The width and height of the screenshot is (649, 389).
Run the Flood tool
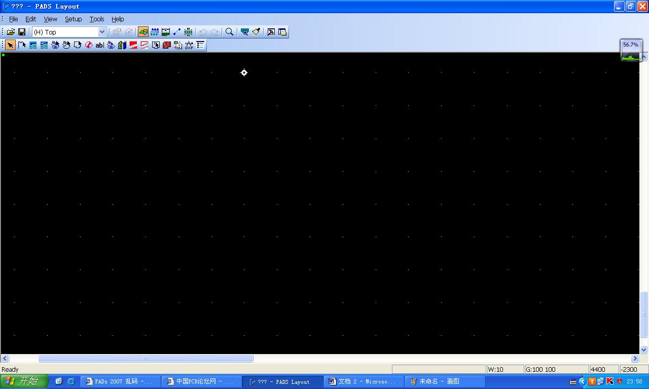[111, 45]
